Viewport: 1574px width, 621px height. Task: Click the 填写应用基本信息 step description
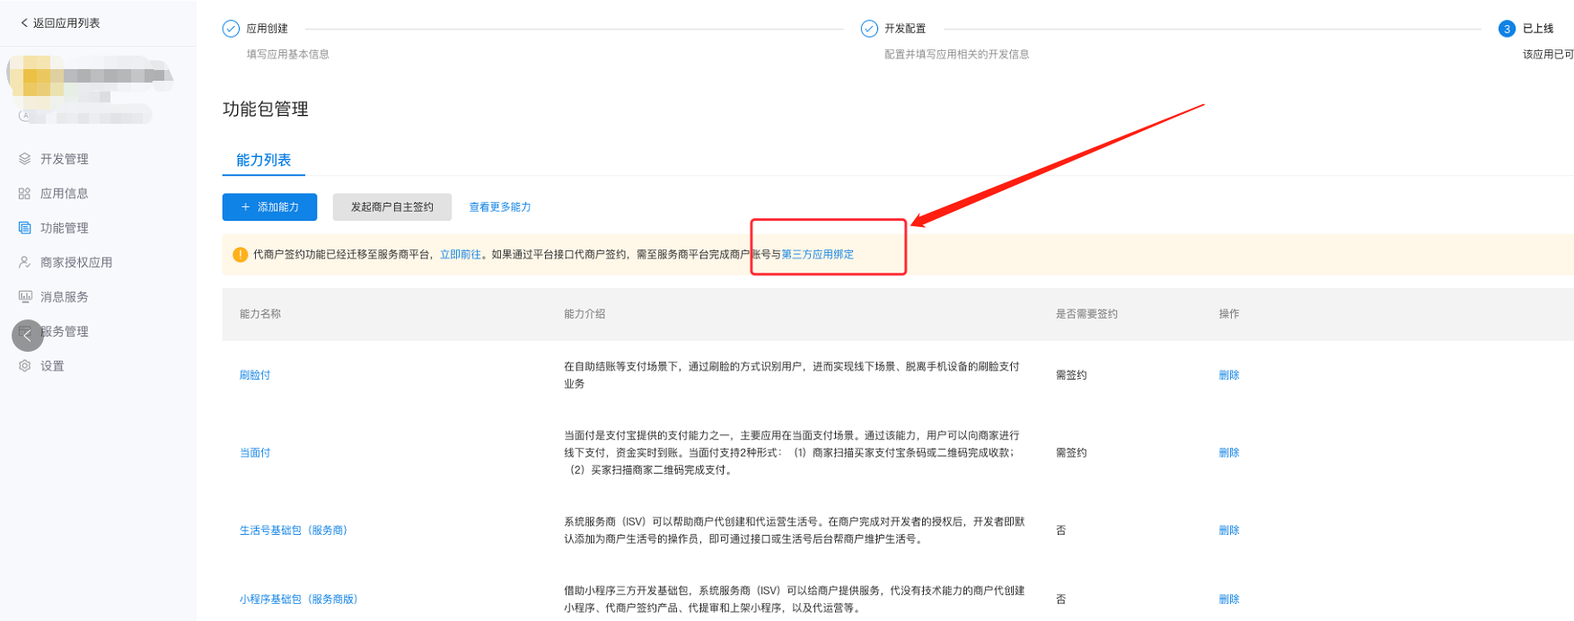(x=287, y=55)
